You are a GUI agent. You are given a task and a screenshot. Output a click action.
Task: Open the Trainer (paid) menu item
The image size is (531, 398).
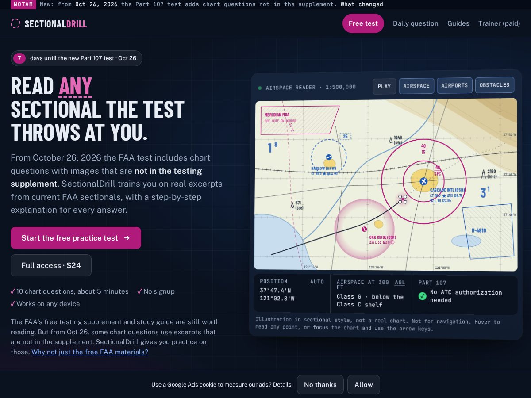pos(499,23)
